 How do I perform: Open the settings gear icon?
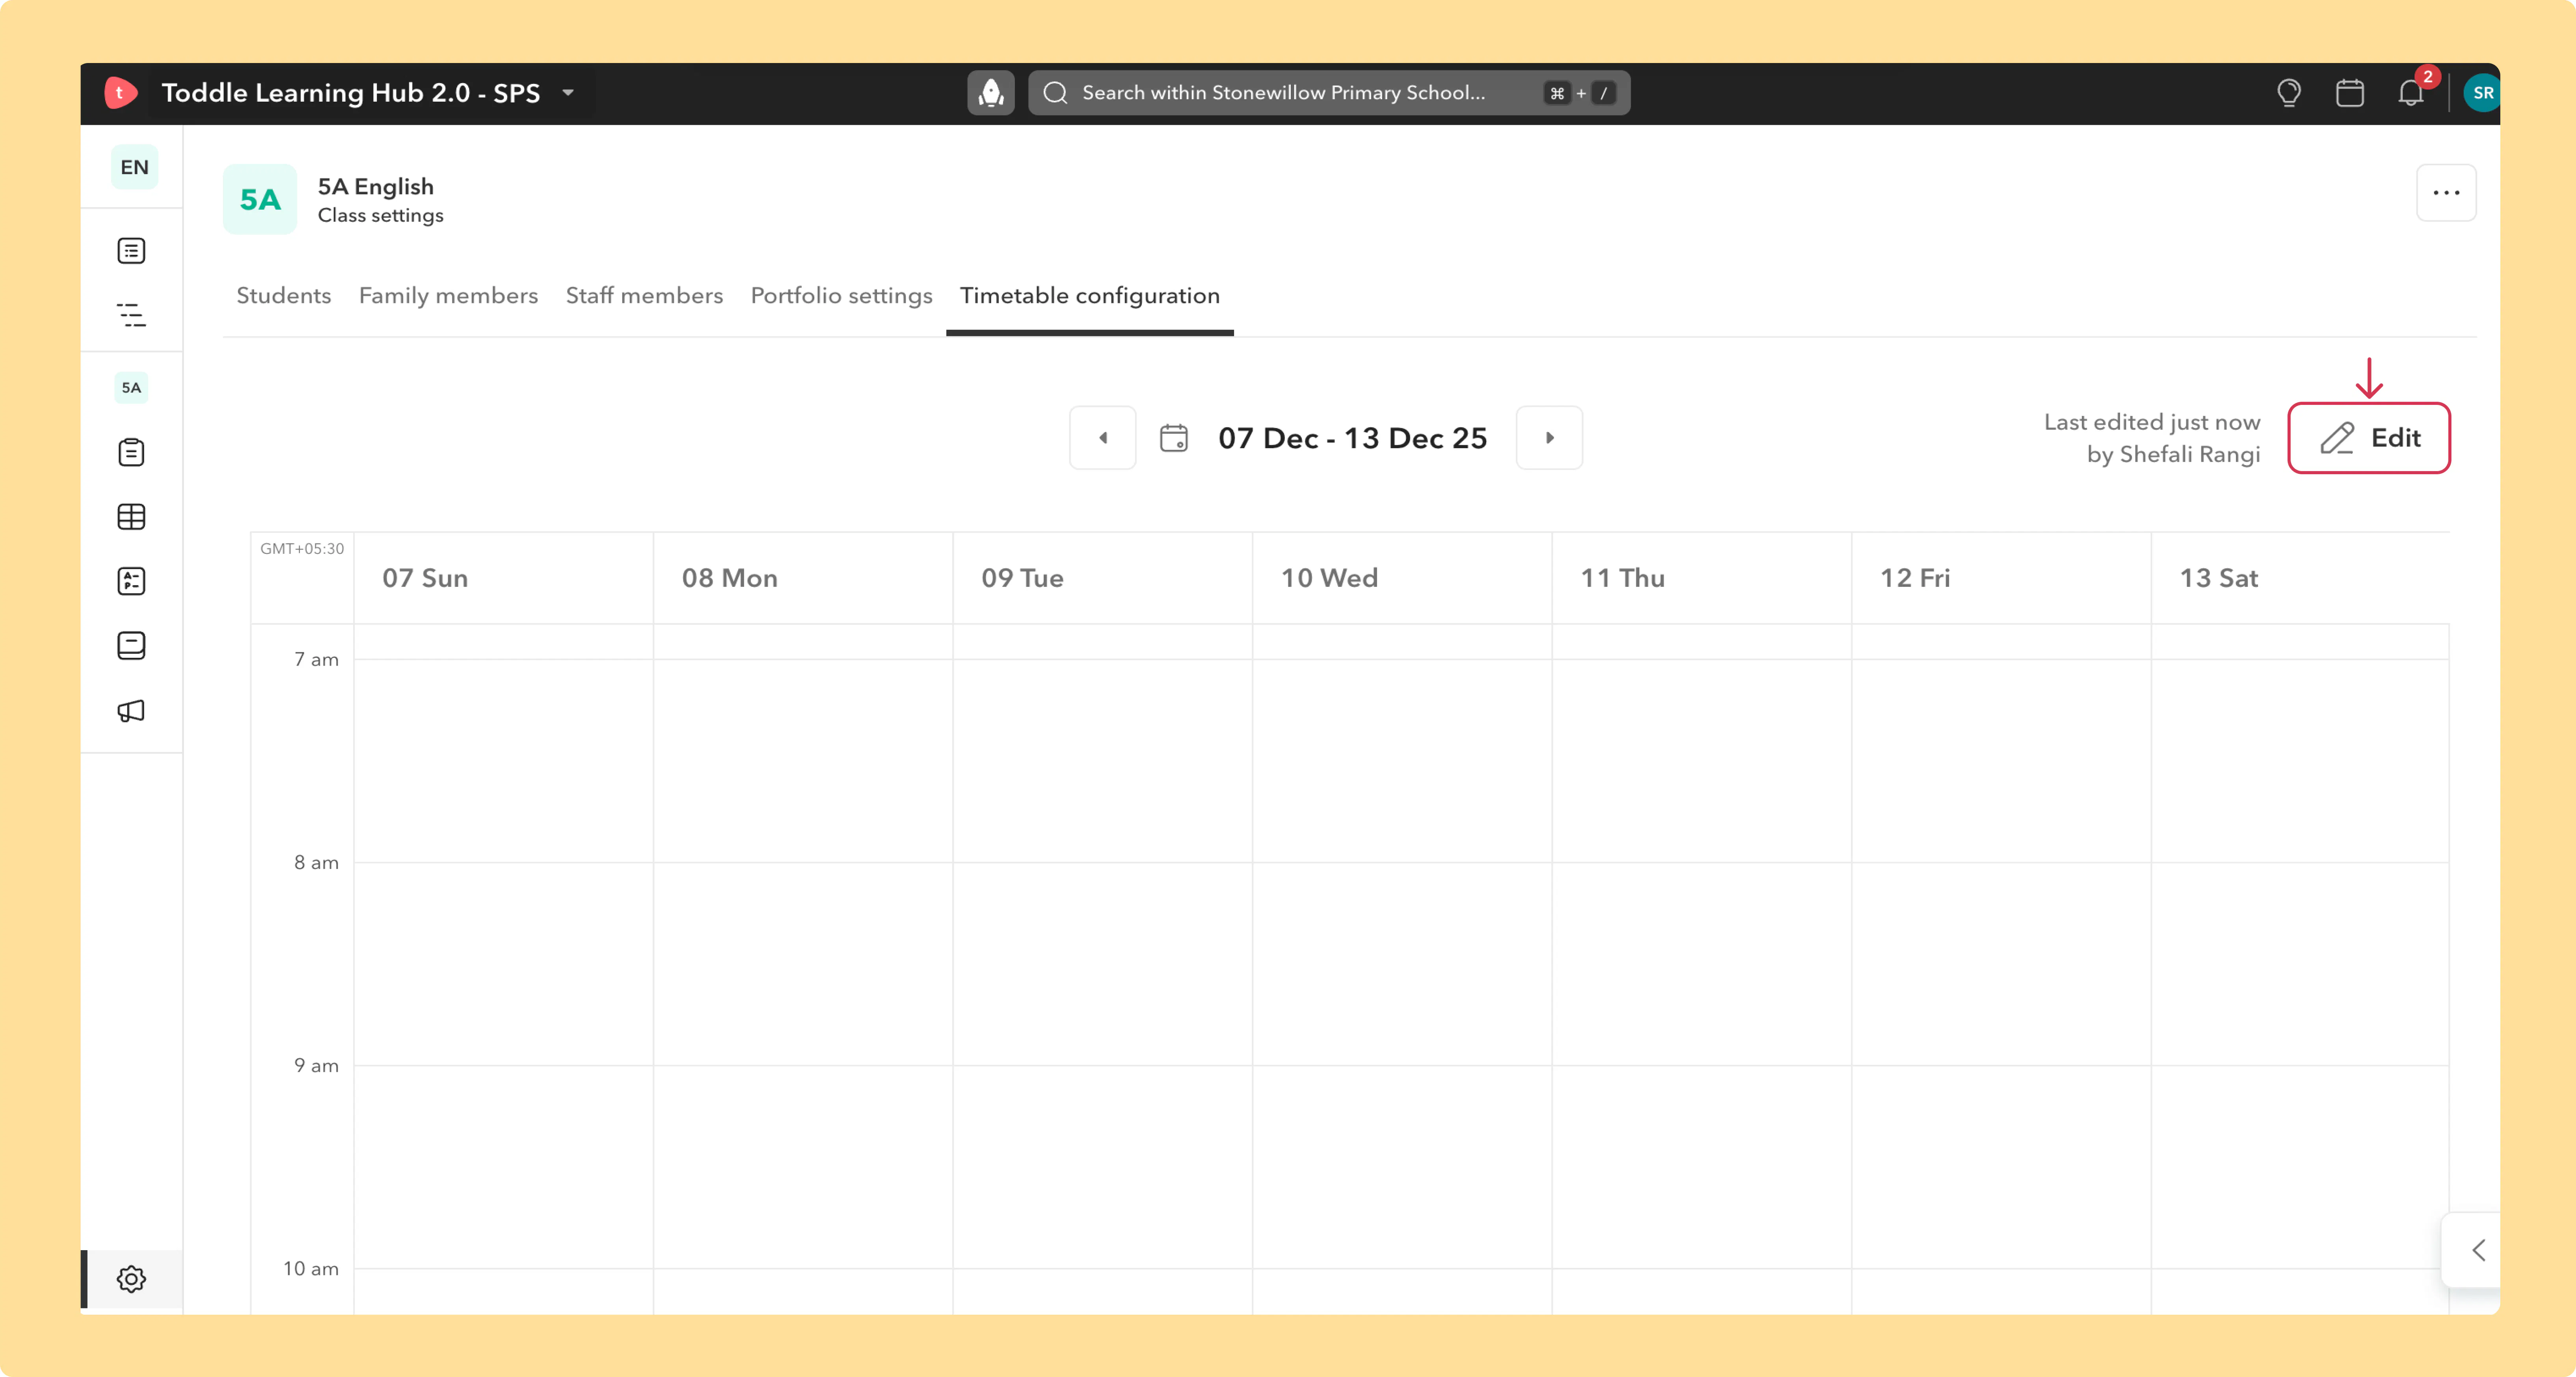click(x=131, y=1279)
